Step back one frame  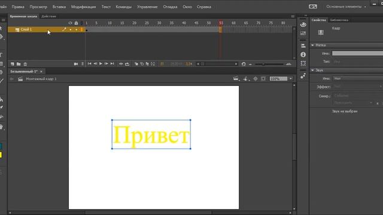point(95,64)
